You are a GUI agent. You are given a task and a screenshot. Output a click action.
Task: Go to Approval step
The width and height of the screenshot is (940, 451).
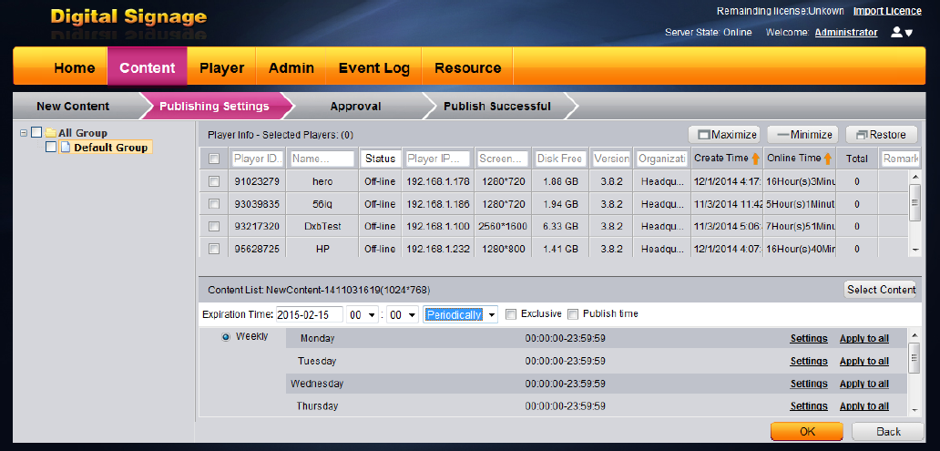click(x=355, y=107)
